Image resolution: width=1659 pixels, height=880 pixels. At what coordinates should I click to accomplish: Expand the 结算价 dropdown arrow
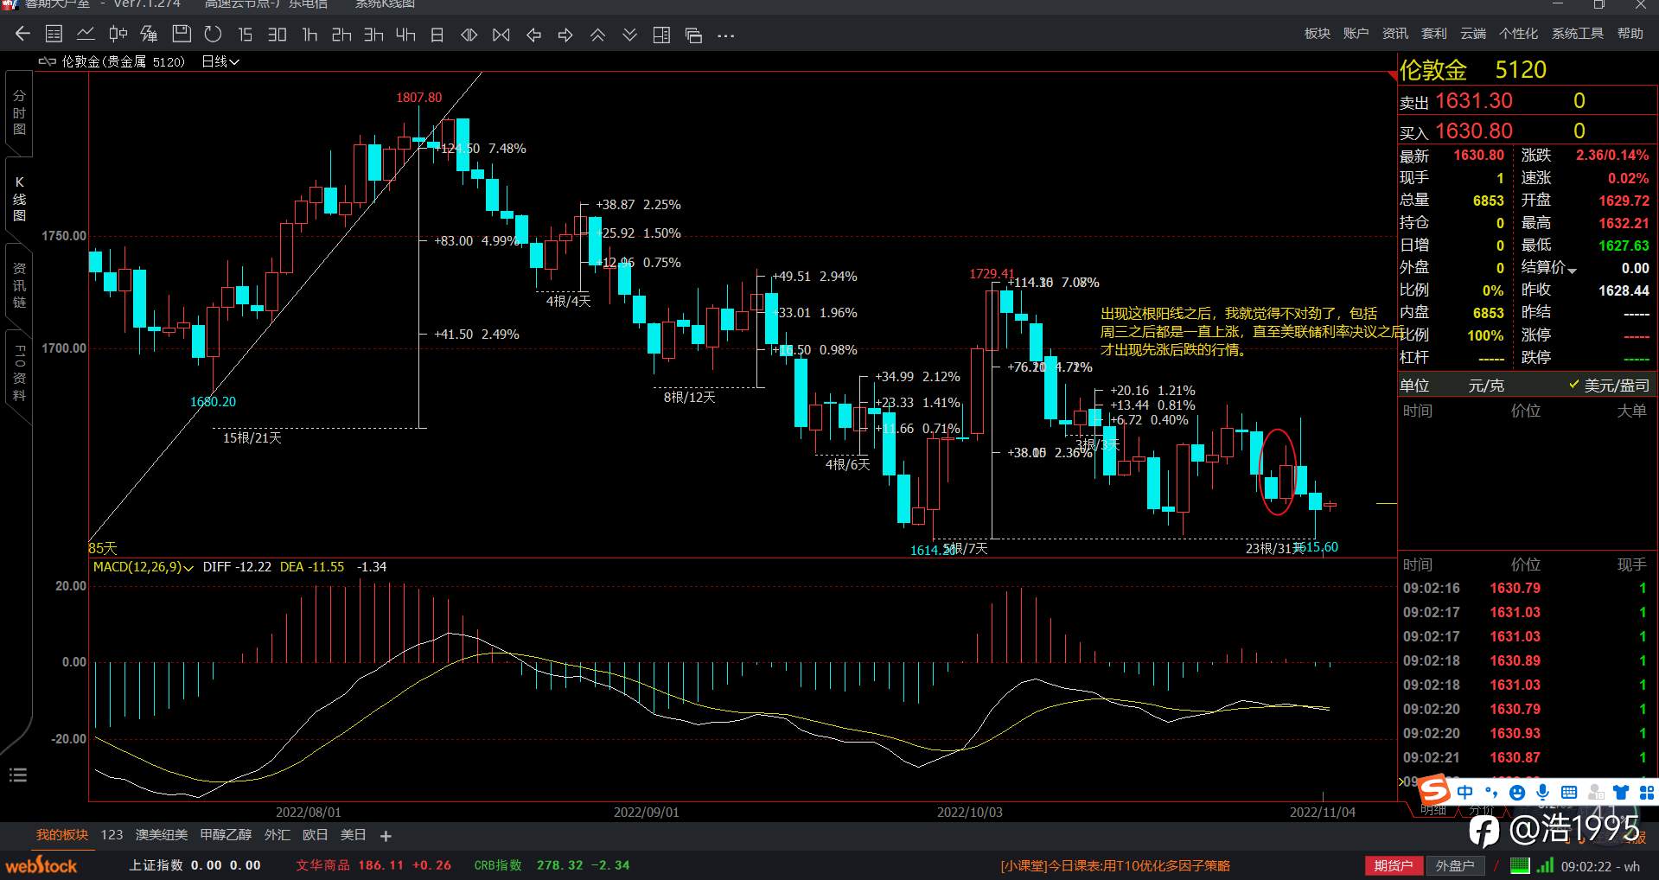coord(1572,271)
